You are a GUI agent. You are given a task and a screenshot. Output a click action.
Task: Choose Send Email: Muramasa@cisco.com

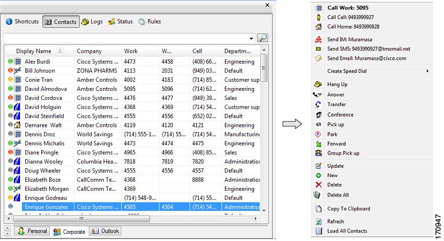point(367,58)
